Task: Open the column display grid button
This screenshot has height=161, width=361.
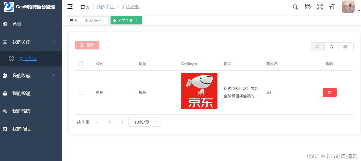Action: click(x=346, y=47)
